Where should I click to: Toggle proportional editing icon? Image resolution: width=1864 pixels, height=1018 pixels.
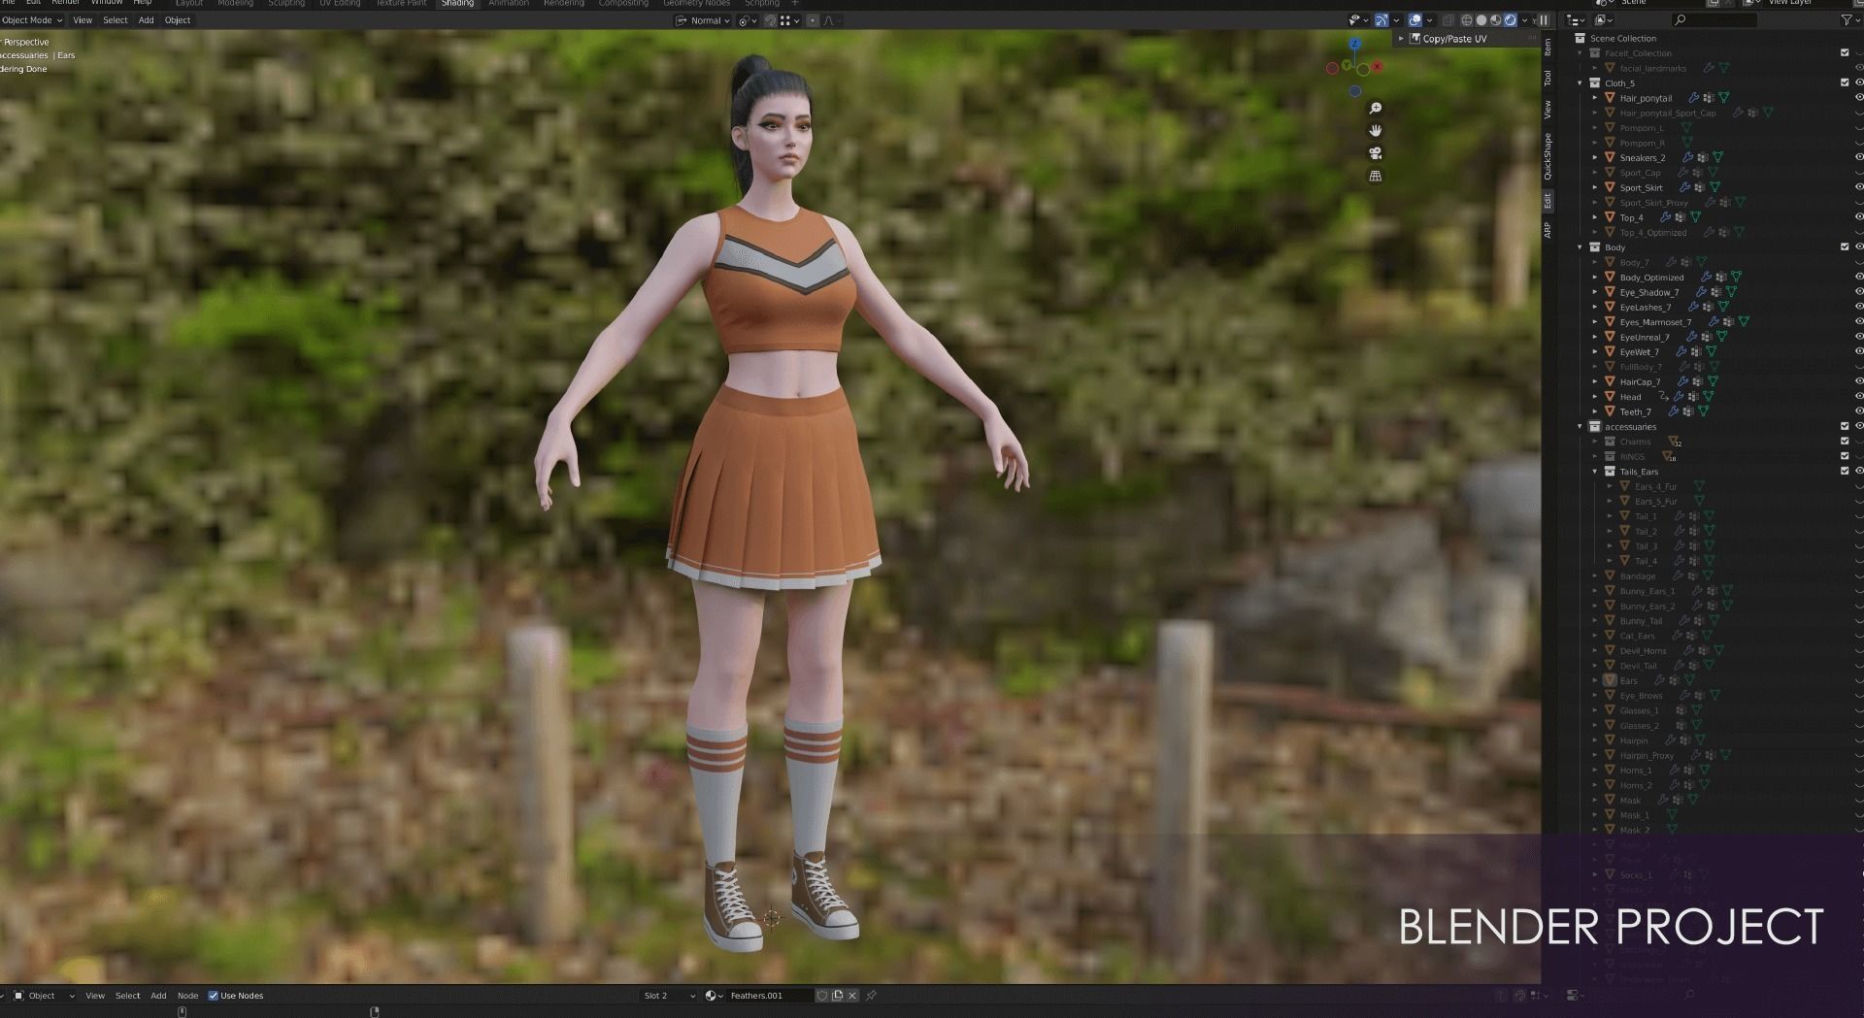(814, 20)
